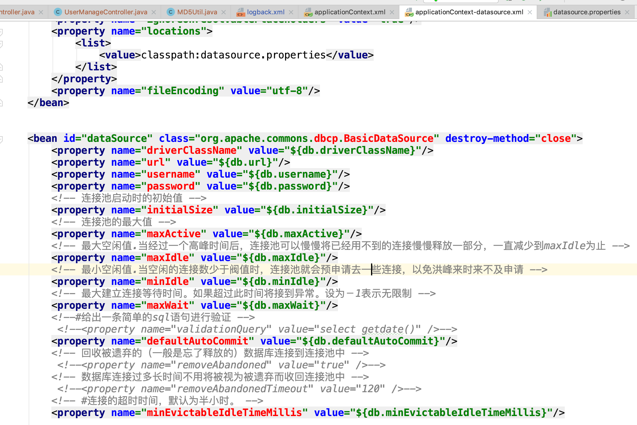637x425 pixels.
Task: Close the datasource.properties tab
Action: pyautogui.click(x=627, y=12)
